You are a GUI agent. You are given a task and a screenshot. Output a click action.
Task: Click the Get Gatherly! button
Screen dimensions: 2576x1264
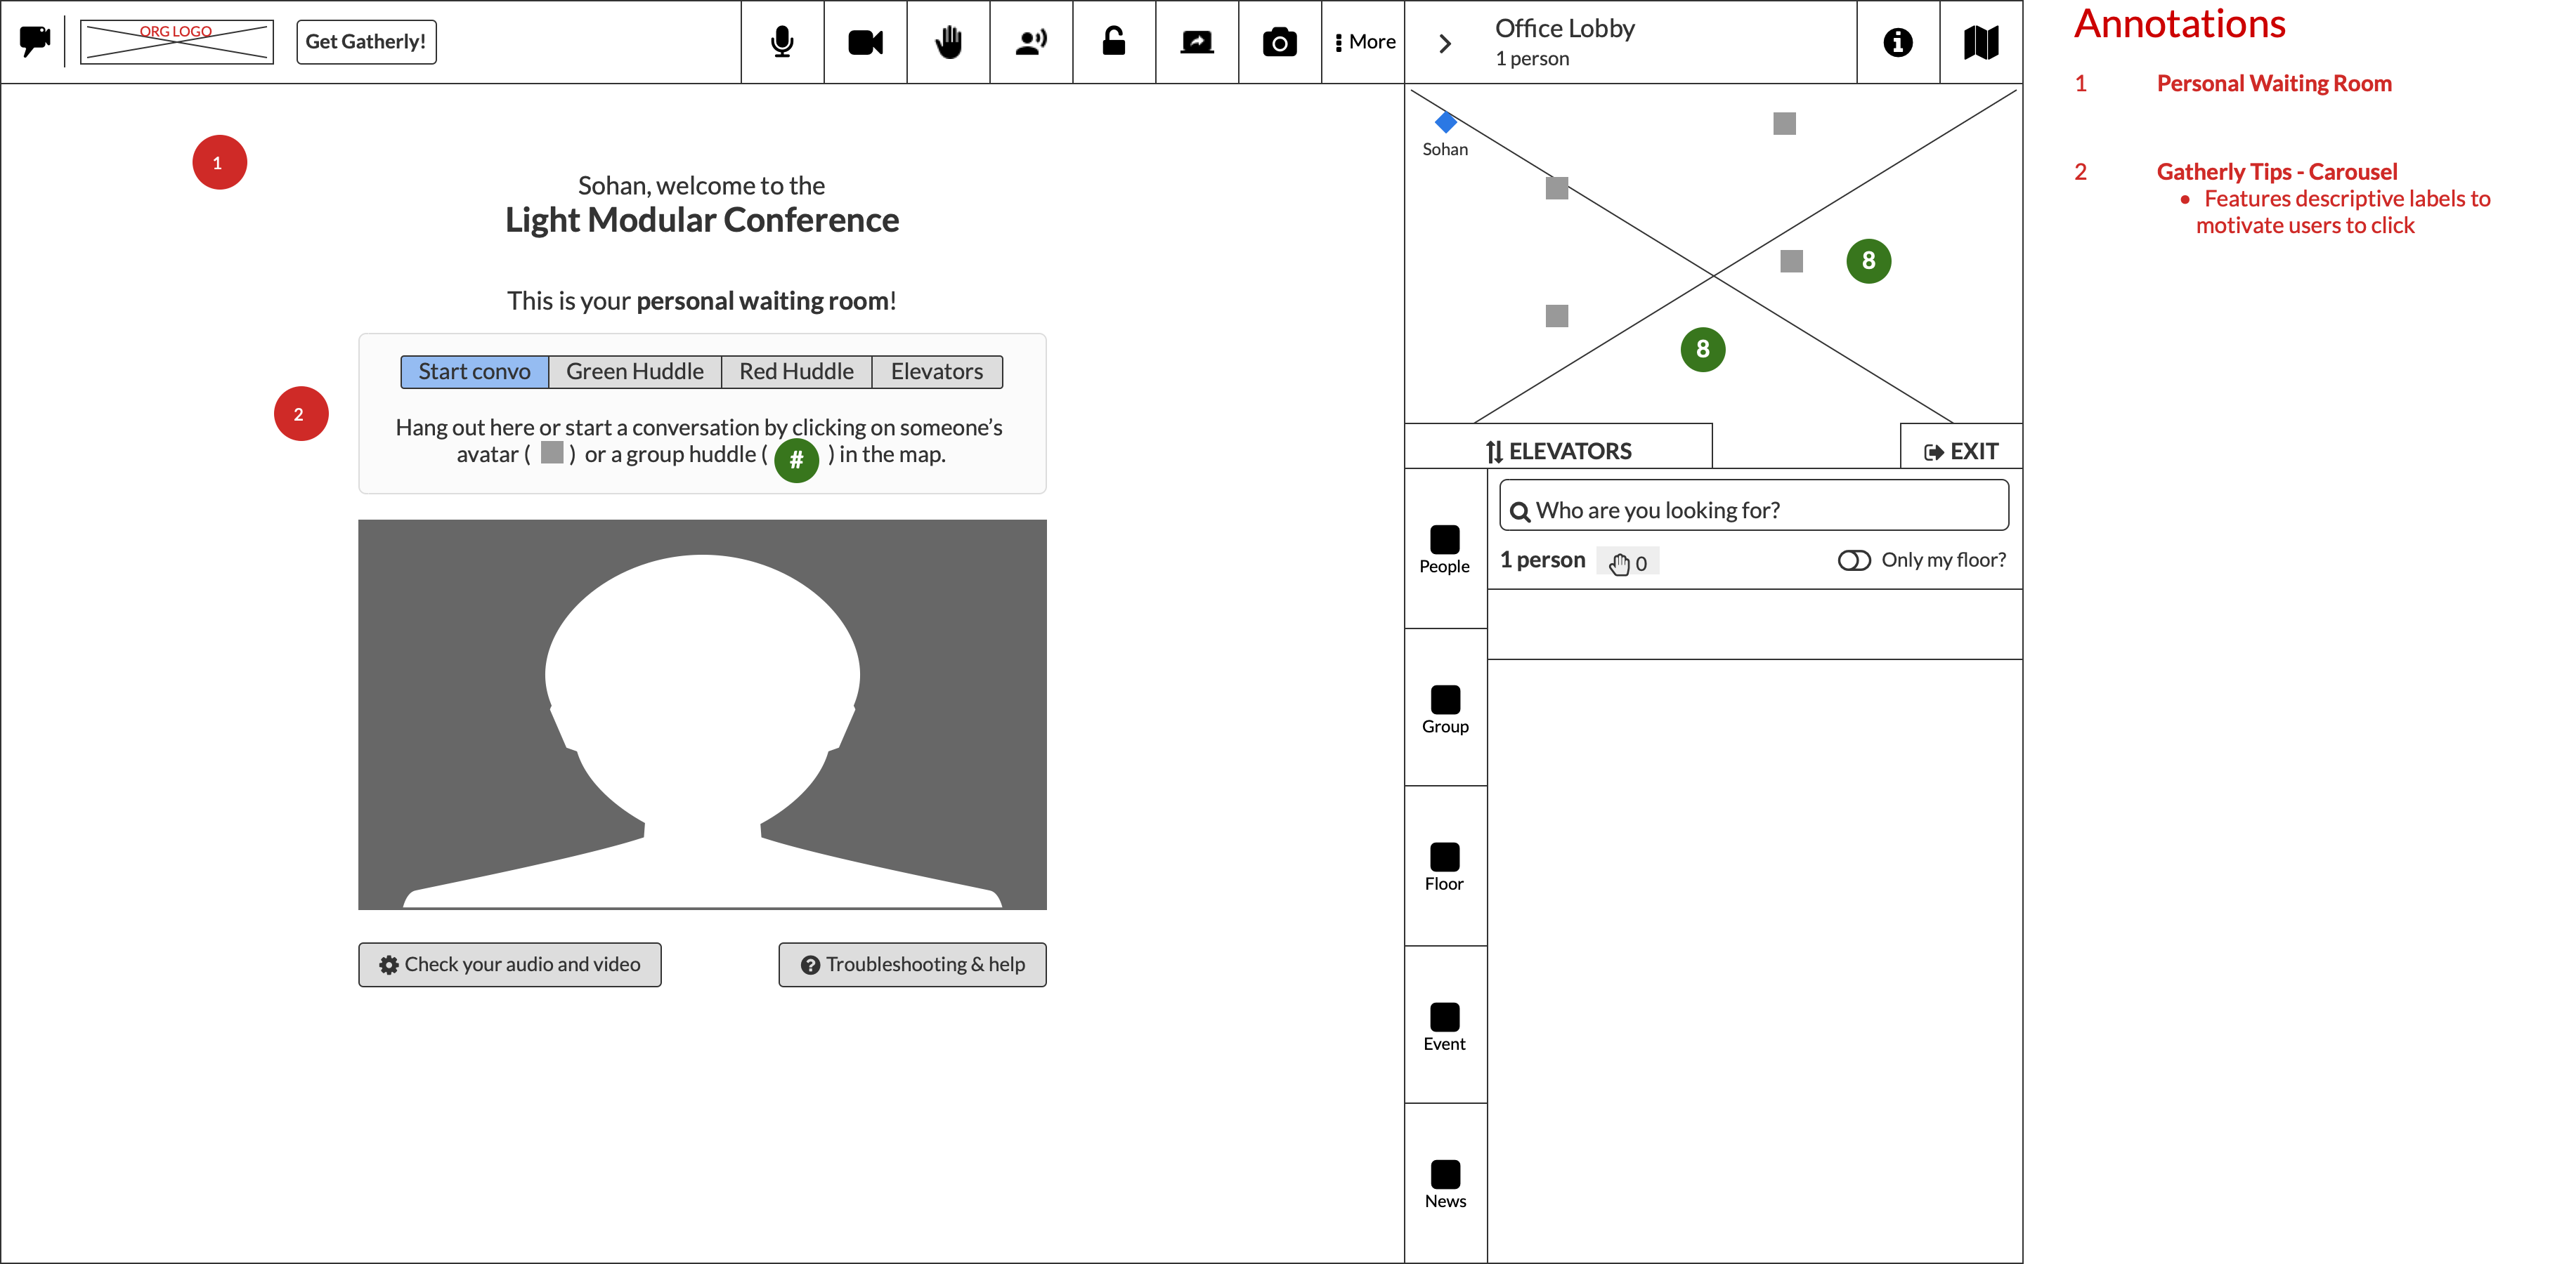point(366,41)
